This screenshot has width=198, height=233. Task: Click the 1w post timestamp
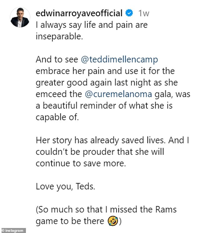click(x=144, y=13)
